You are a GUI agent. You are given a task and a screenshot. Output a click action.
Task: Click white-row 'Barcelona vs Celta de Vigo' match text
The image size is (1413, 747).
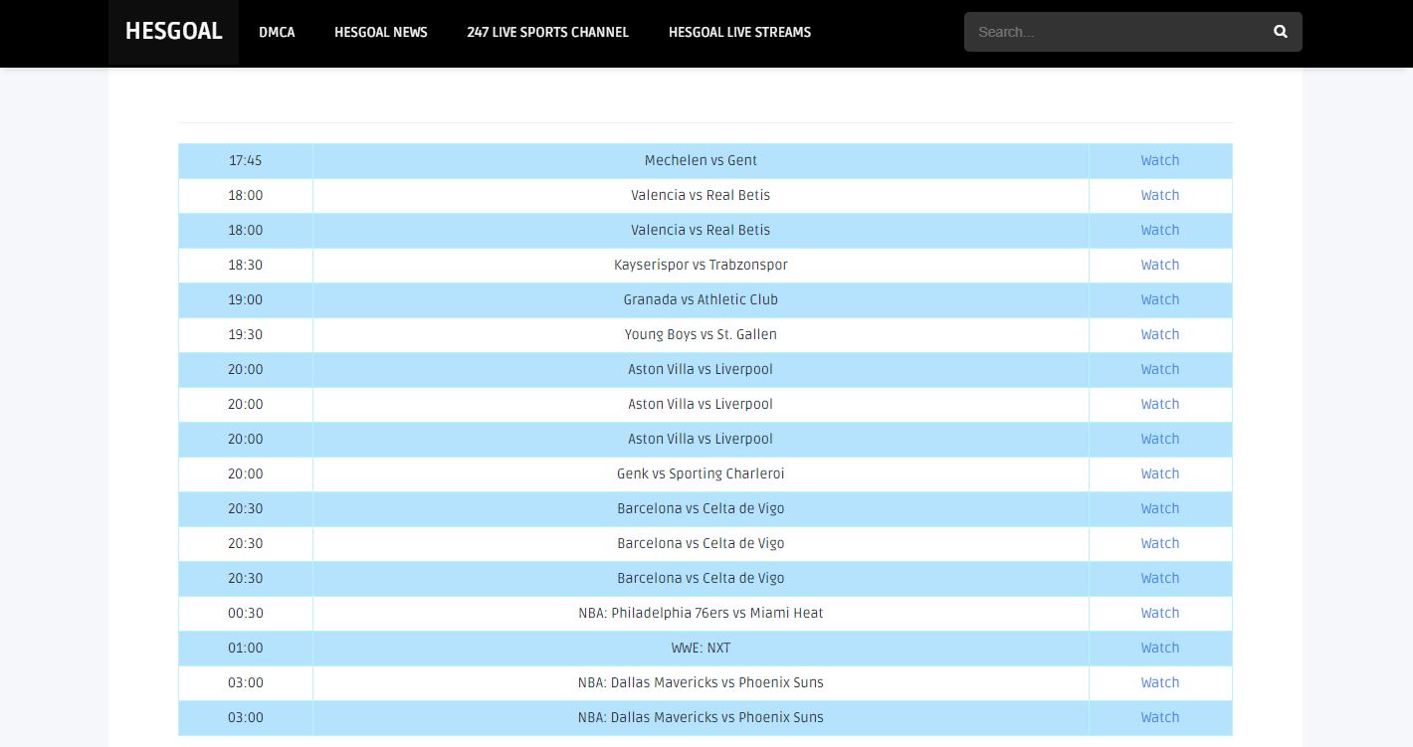tap(701, 543)
